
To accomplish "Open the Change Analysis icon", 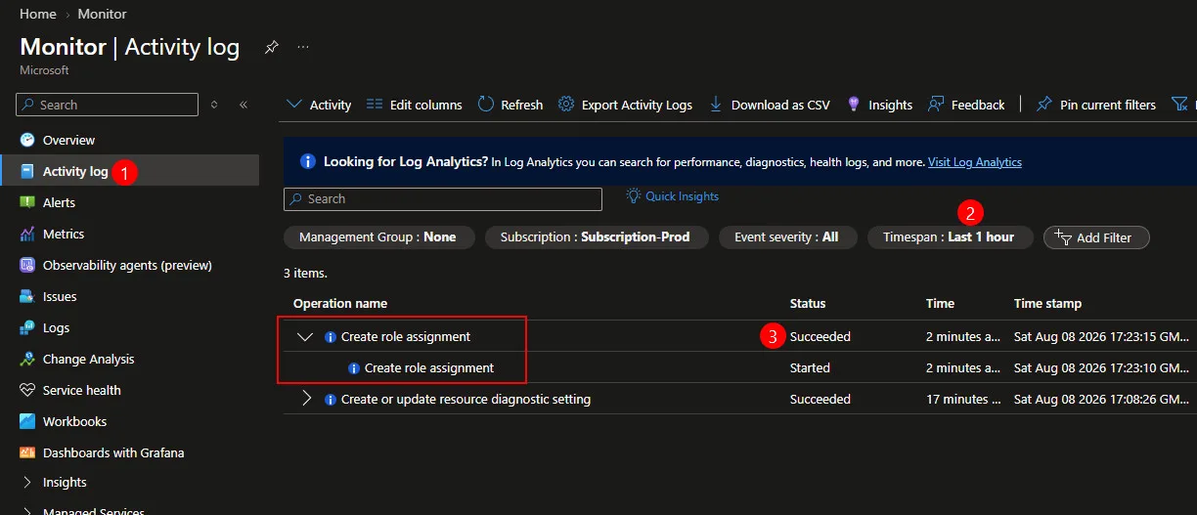I will point(26,359).
